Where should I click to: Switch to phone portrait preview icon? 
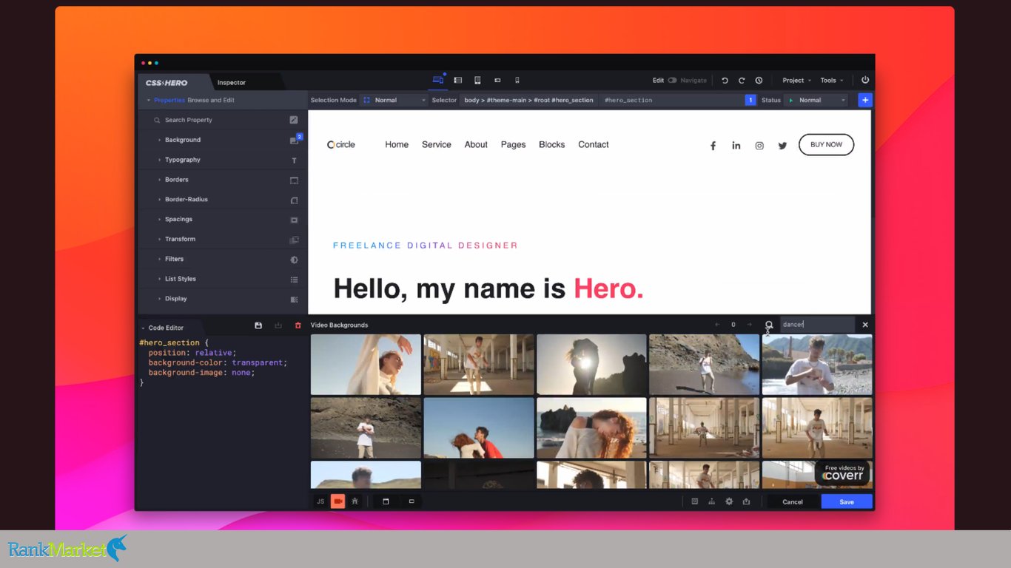point(517,80)
